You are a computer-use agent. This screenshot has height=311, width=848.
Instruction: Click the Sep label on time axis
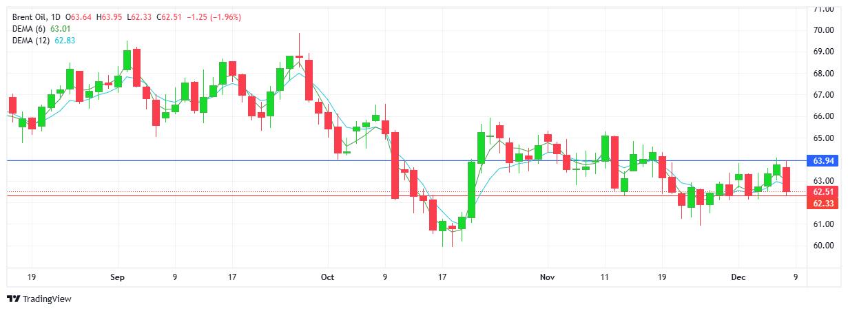click(x=116, y=277)
